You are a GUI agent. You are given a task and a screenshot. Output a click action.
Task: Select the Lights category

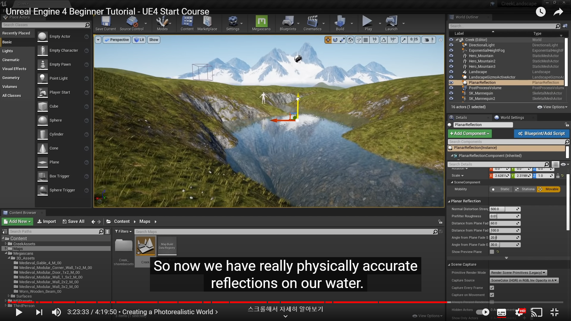8,51
